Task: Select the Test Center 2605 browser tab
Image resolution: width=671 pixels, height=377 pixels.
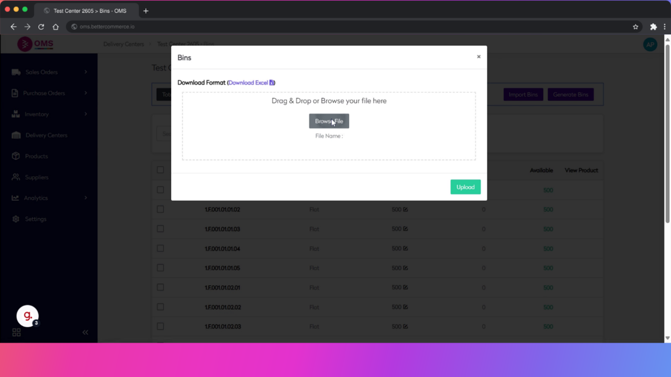Action: [x=90, y=11]
